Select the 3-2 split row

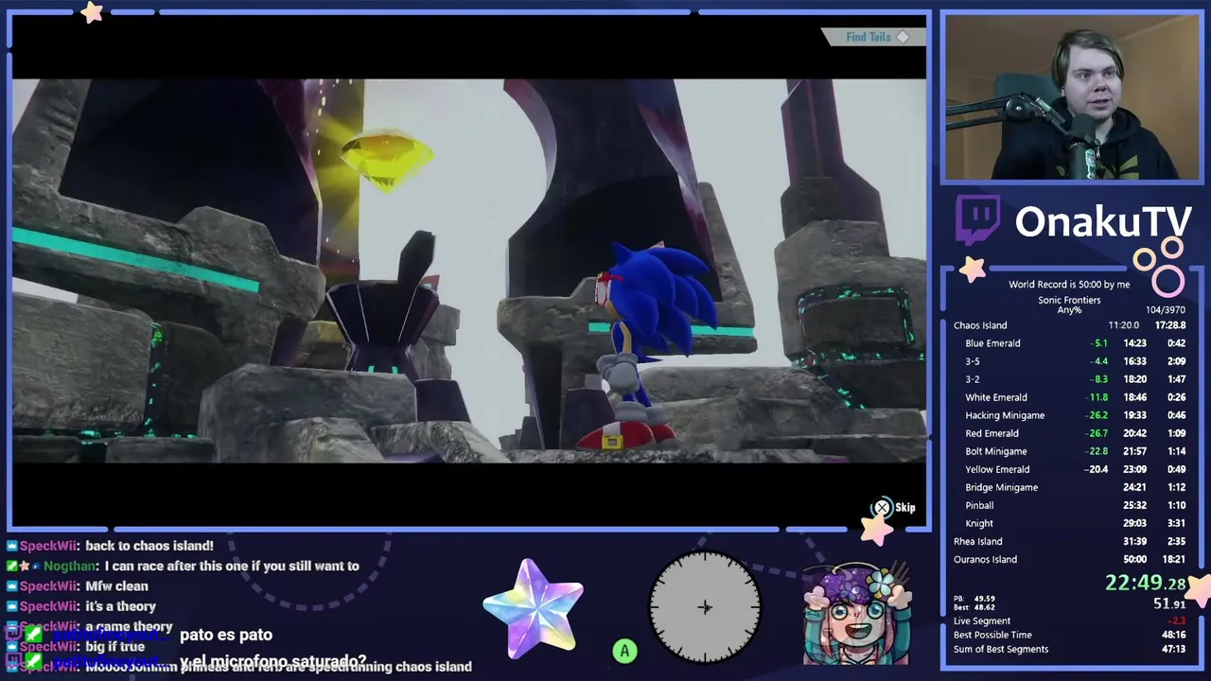1069,379
